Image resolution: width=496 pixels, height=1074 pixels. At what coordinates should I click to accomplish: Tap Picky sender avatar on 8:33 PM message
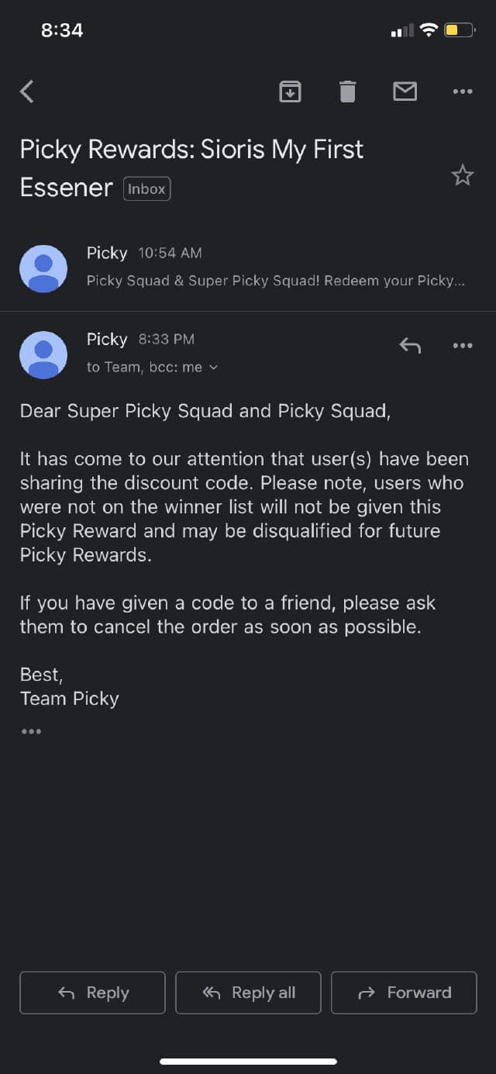(x=43, y=355)
